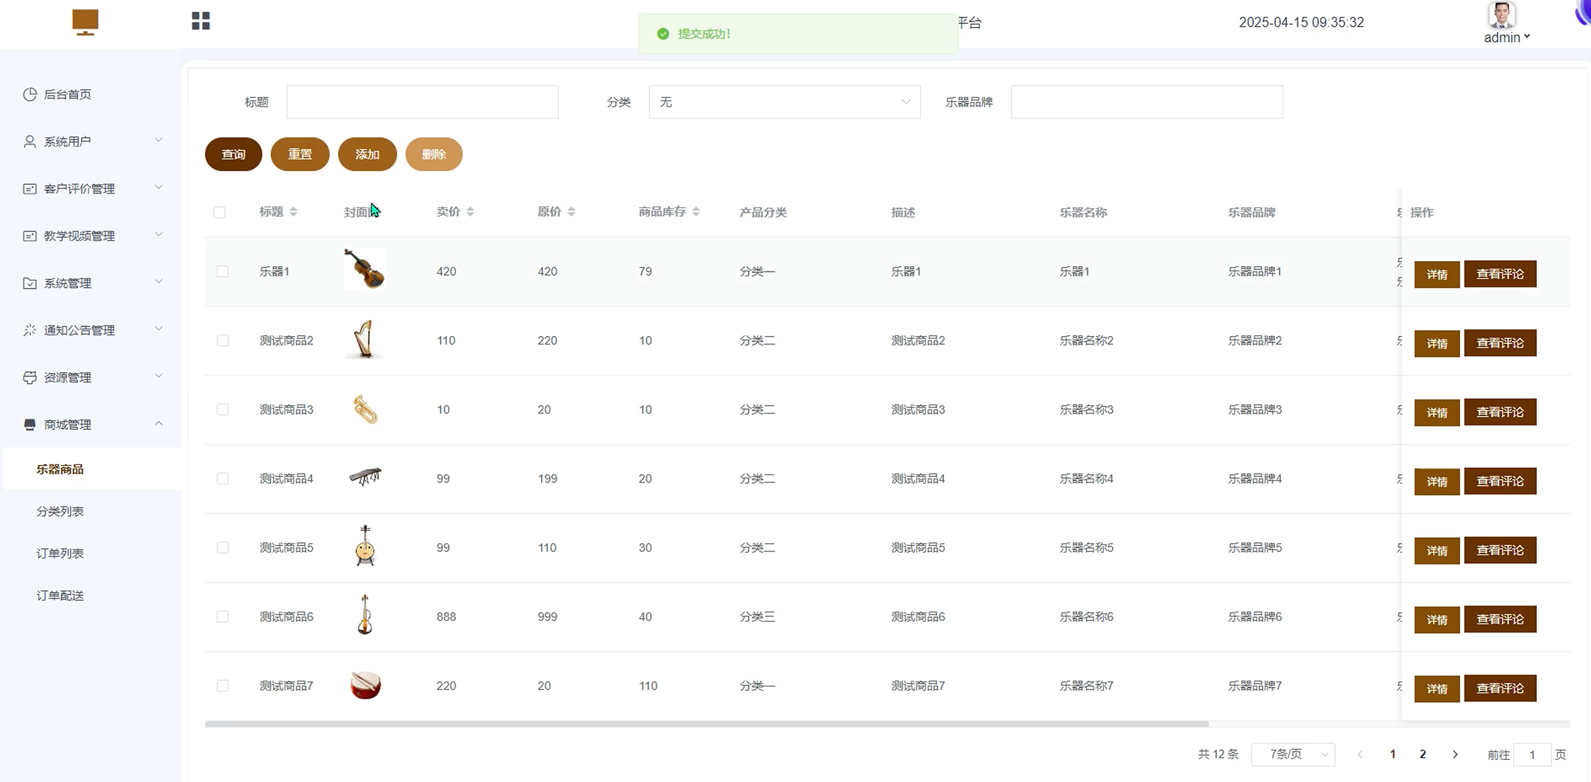Click the monitor logo icon top-left

click(85, 22)
